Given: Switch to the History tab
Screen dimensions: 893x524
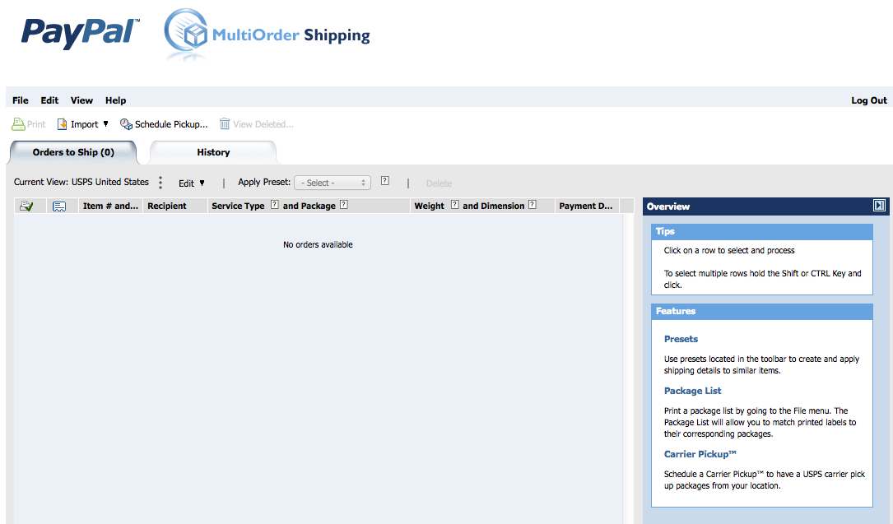Looking at the screenshot, I should [x=213, y=152].
